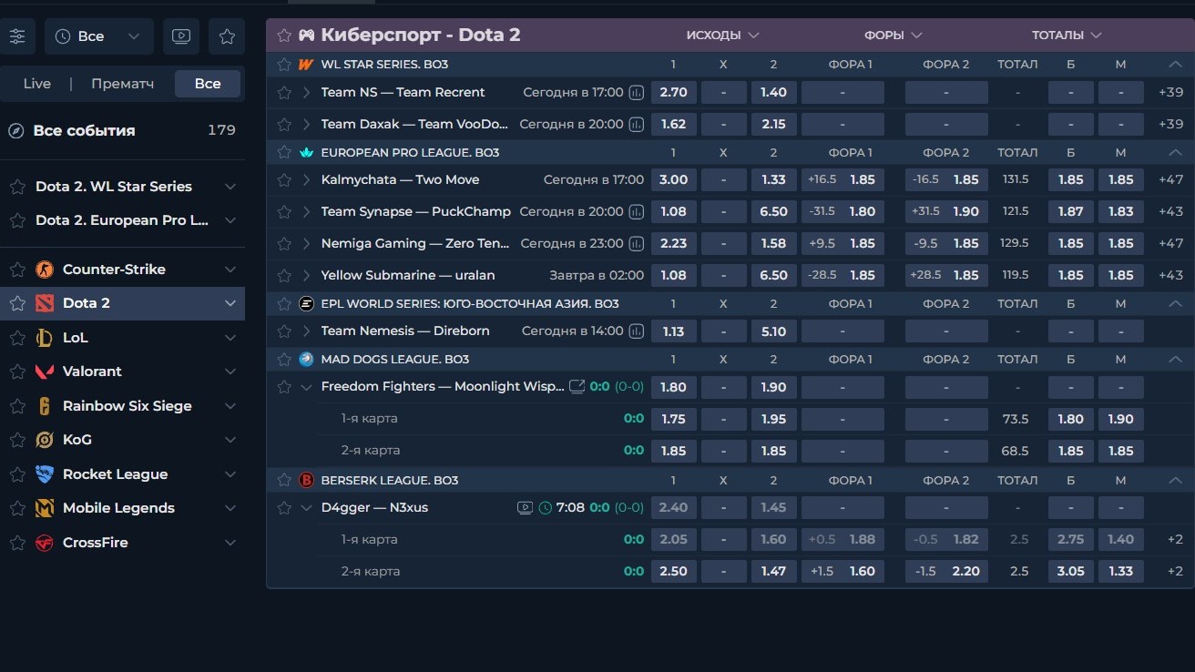Image resolution: width=1195 pixels, height=672 pixels.
Task: Click the Mobile Legends icon
Action: click(45, 508)
